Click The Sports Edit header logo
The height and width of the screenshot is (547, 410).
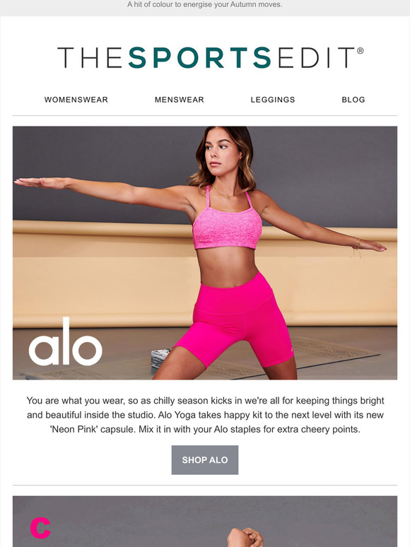211,57
